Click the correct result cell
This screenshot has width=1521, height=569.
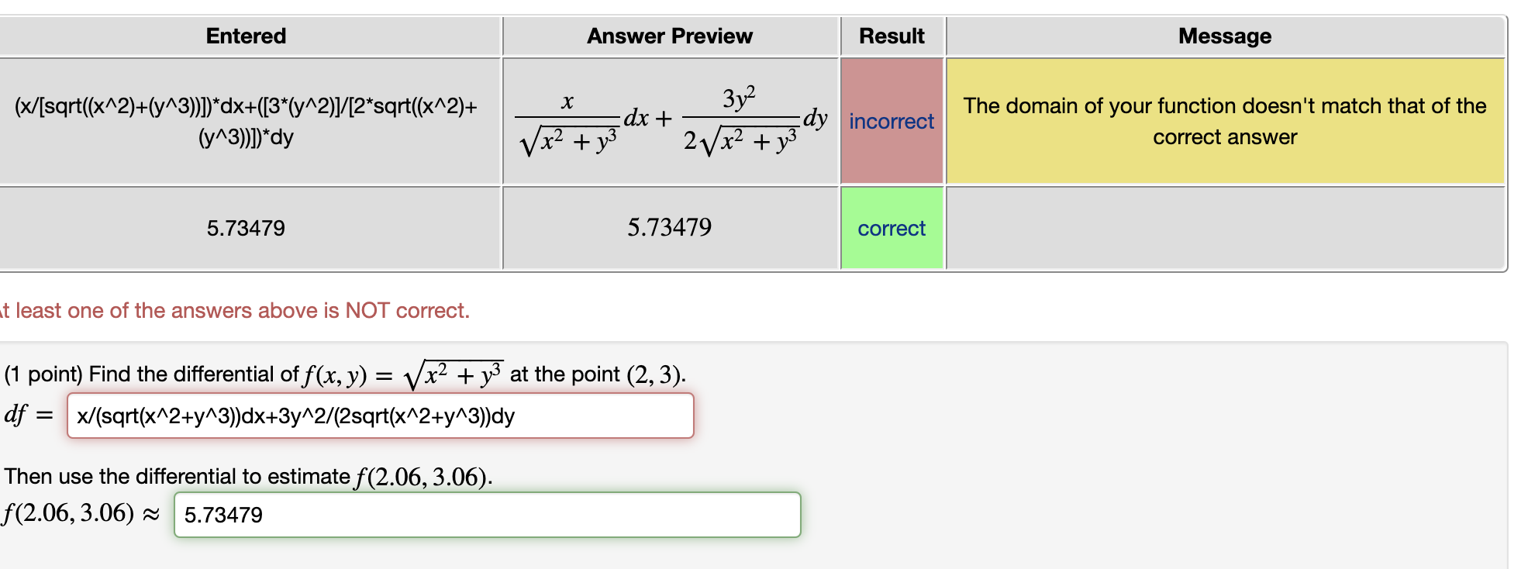click(x=890, y=228)
